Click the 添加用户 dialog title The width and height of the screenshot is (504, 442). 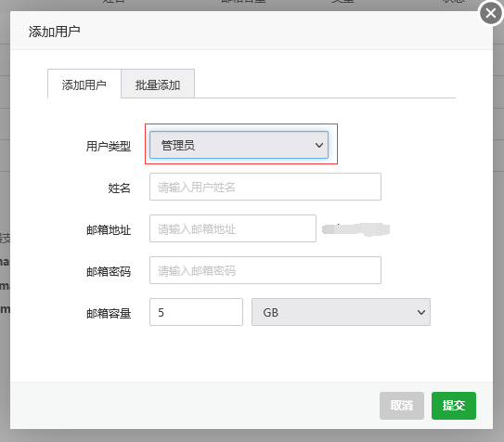click(55, 32)
